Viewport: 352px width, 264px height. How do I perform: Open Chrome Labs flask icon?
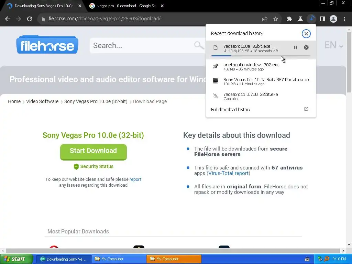click(x=300, y=19)
